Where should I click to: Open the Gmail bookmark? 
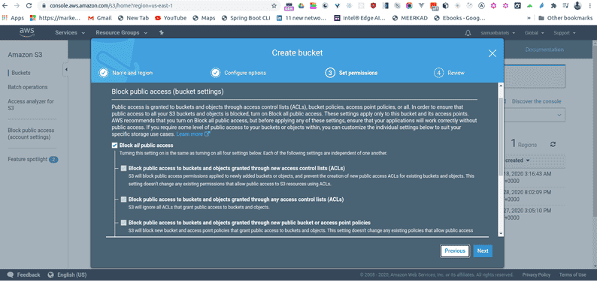pyautogui.click(x=100, y=18)
